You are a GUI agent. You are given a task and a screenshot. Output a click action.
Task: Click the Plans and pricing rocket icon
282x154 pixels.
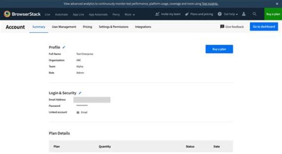pyautogui.click(x=187, y=14)
